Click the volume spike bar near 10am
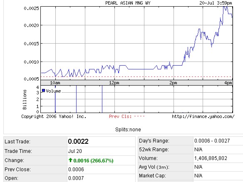The height and width of the screenshot is (182, 243). (55, 99)
